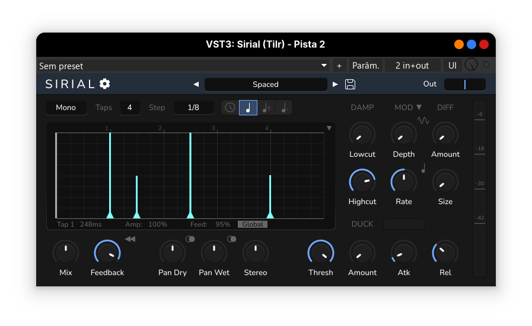Open the tap grid options triangle
The image size is (532, 326).
[x=329, y=128]
